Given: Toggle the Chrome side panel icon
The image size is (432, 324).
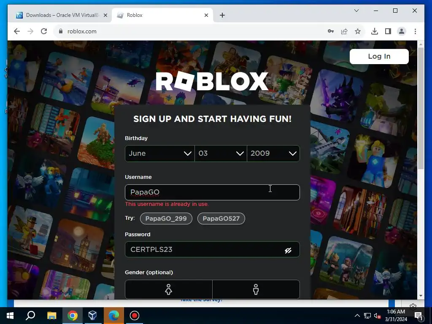Looking at the screenshot, I should tap(388, 31).
